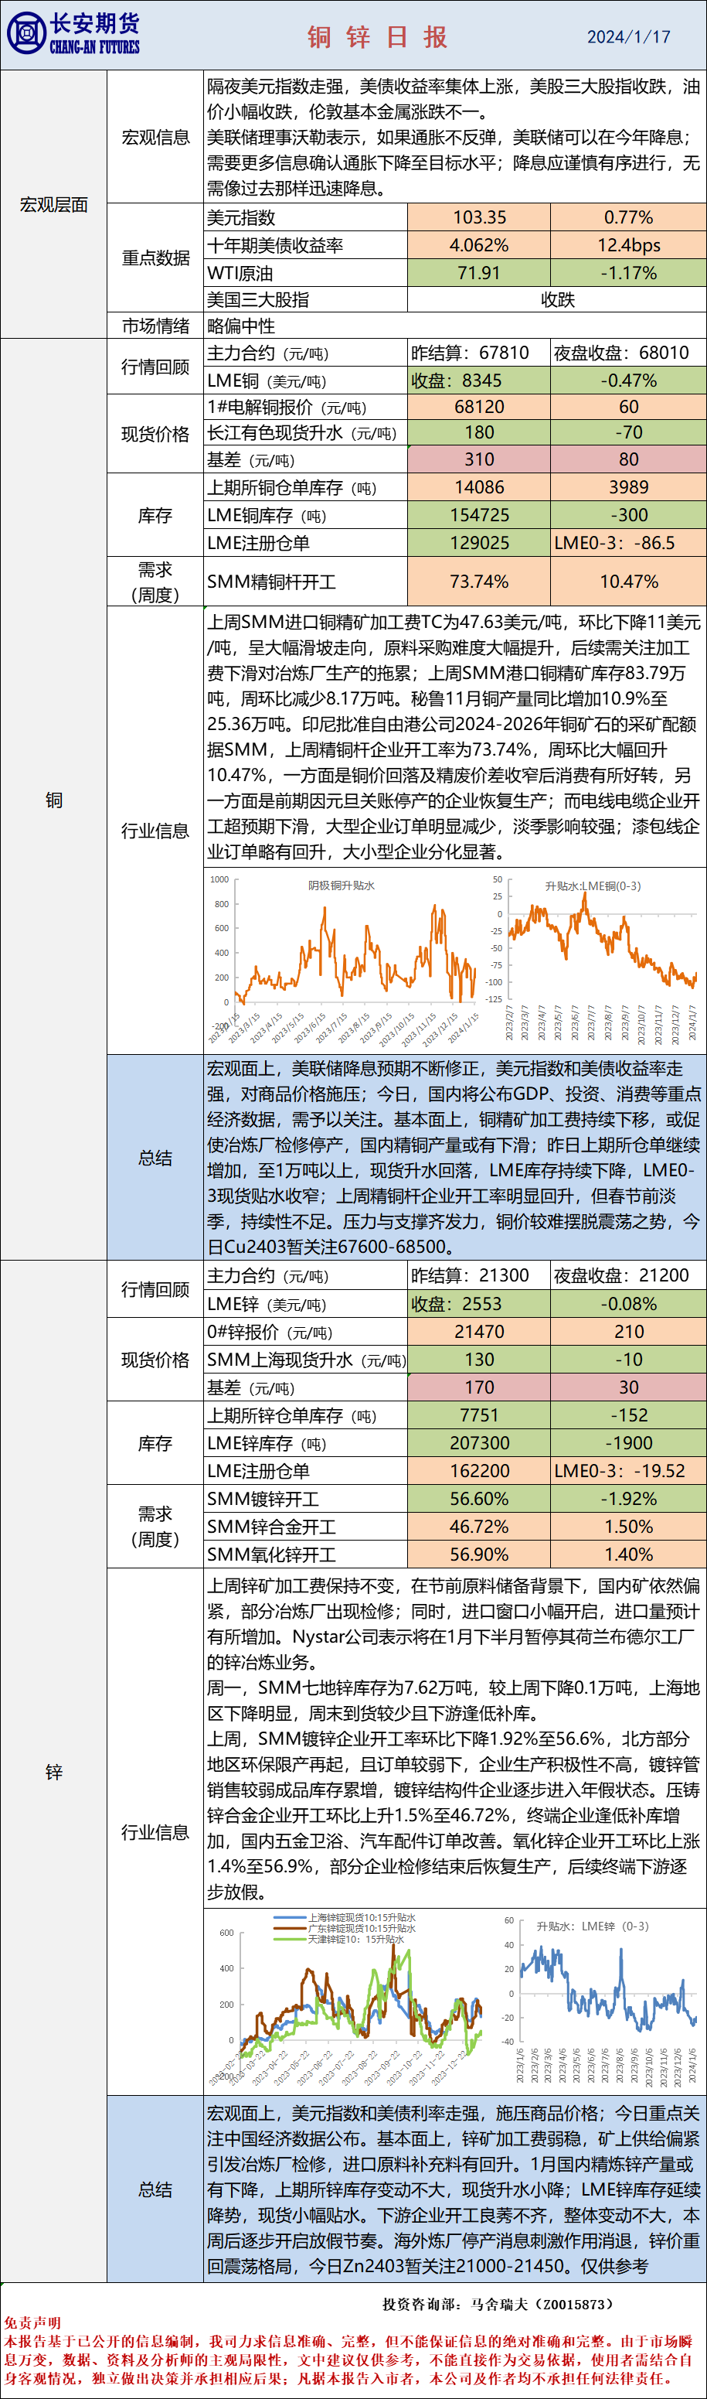Click the 收跌 cell for 美国三大股指
This screenshot has width=707, height=2399.
(x=557, y=299)
